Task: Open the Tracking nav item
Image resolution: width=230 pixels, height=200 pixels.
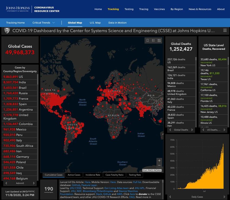Action: tap(113, 9)
